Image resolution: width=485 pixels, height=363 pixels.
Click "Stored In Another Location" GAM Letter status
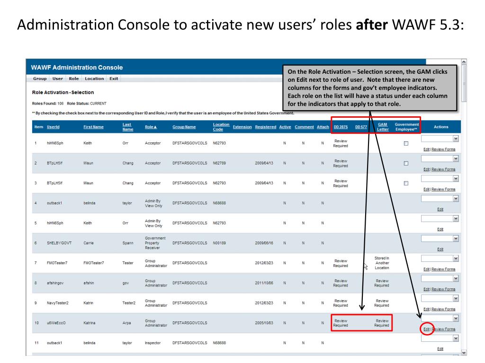382,263
